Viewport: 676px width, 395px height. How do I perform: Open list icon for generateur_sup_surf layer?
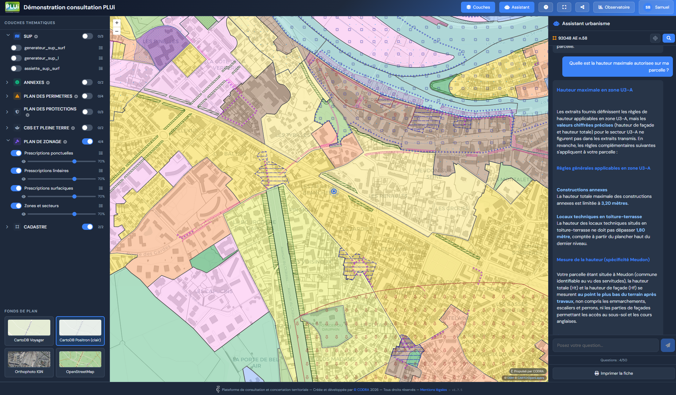(101, 48)
